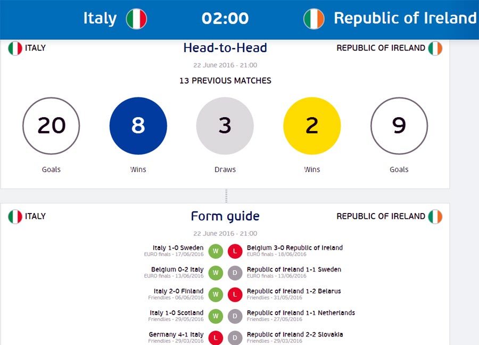The image size is (479, 345).
Task: Click the Italy flag in the header bar
Action: [136, 19]
